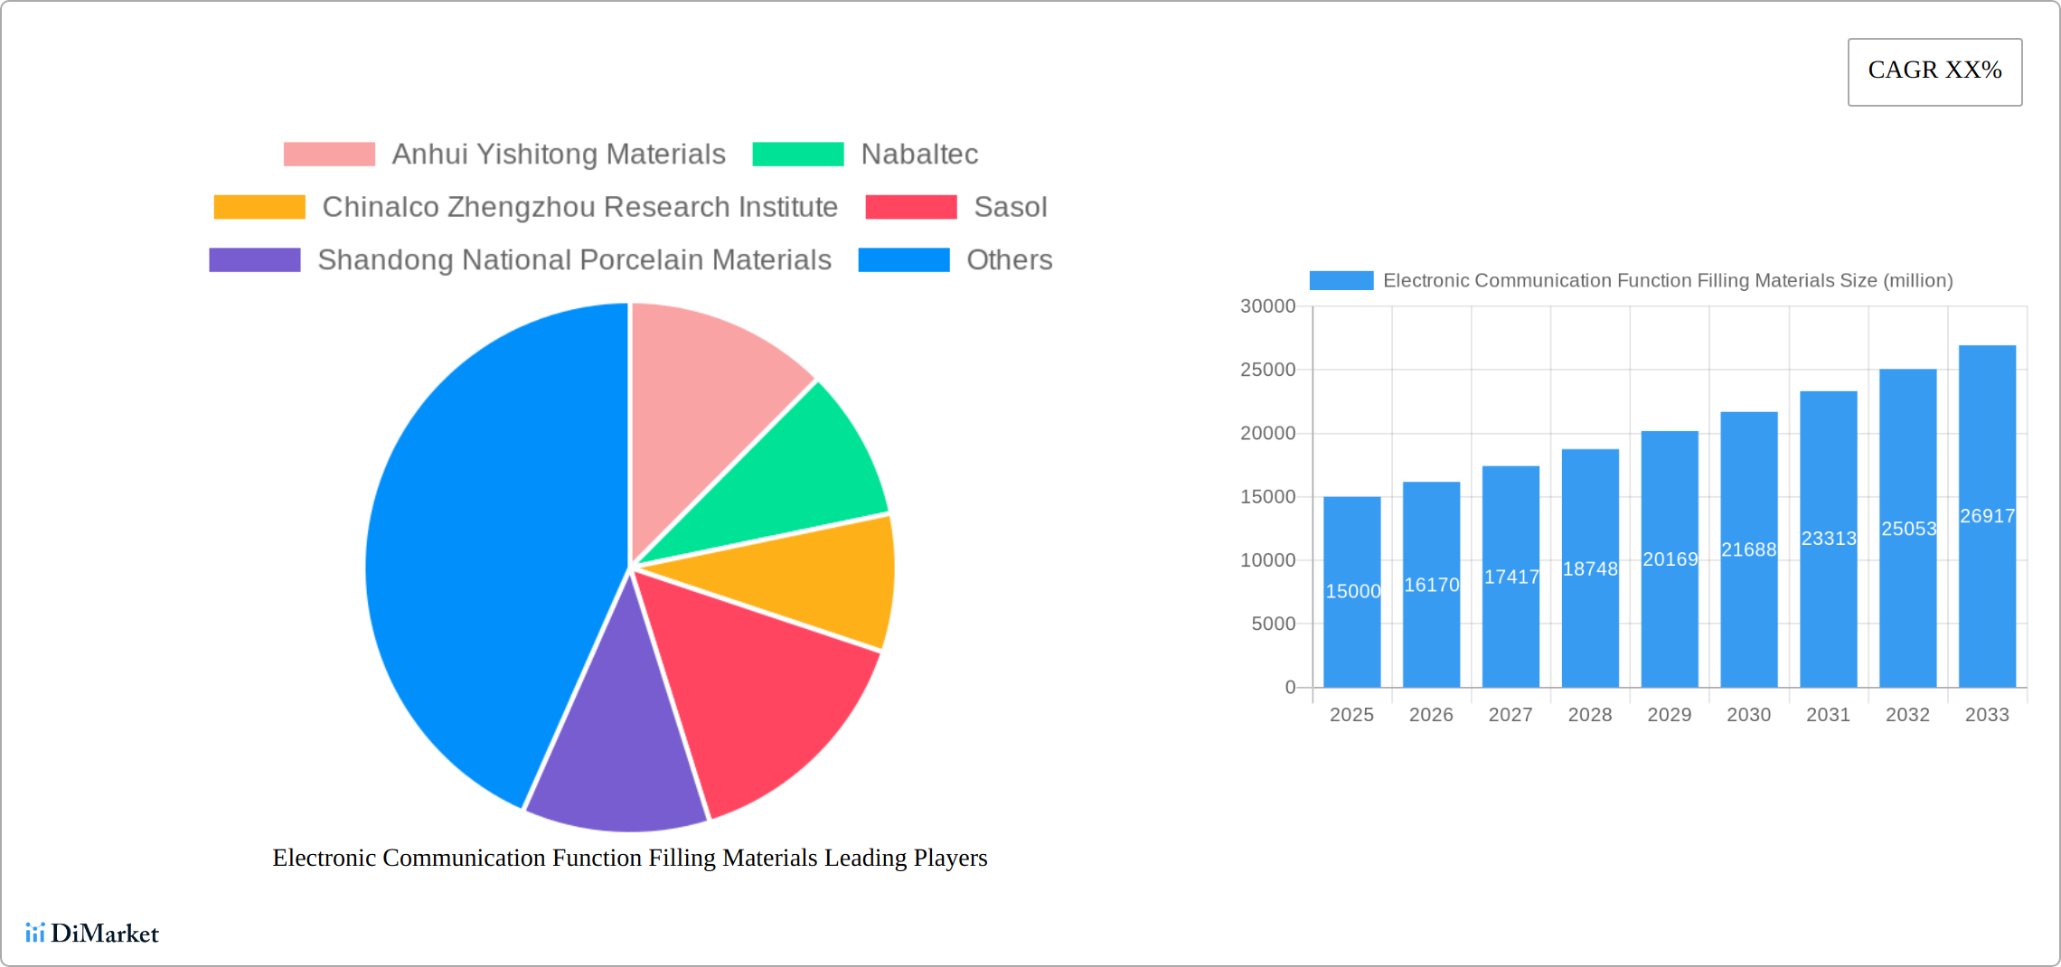
Task: Toggle the Sasol series visibility
Action: [1011, 207]
